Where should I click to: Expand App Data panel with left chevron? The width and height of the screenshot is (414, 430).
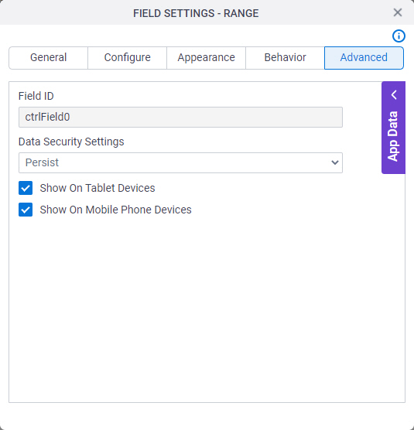pos(394,95)
